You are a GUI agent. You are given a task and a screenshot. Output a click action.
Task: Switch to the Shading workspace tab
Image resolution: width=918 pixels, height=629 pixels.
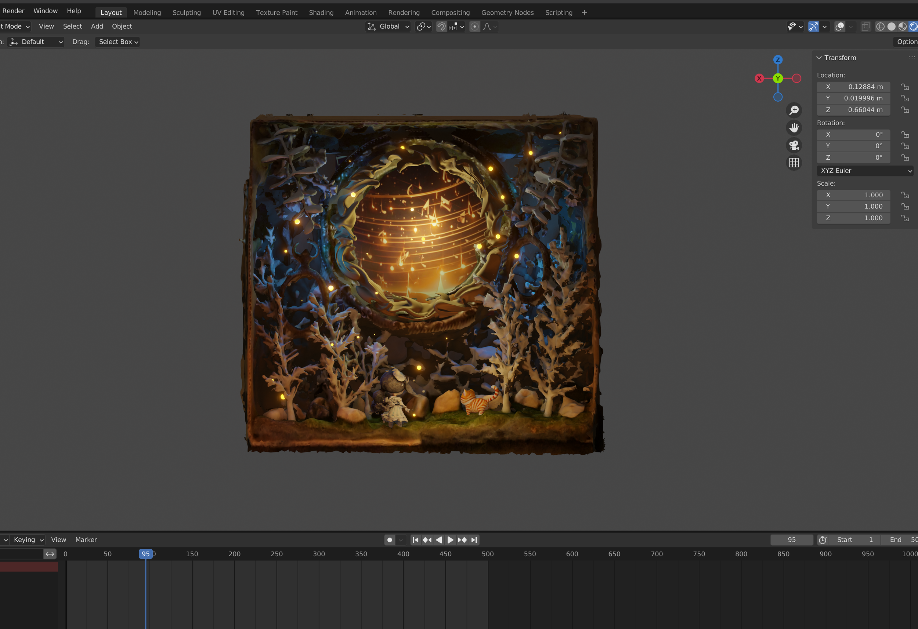321,12
